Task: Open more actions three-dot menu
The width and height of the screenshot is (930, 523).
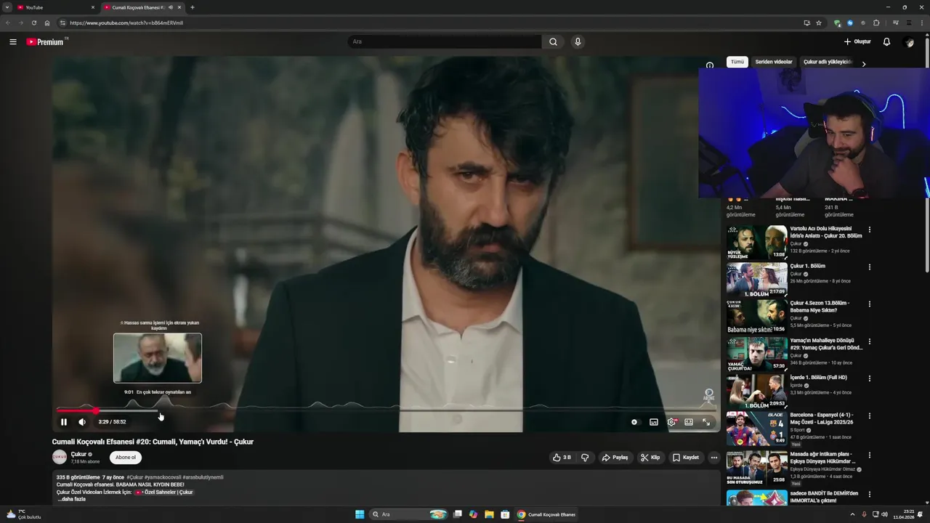Action: pyautogui.click(x=714, y=458)
